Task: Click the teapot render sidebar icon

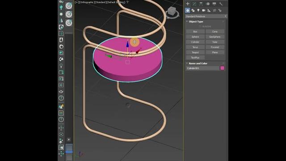Action: tap(61, 92)
